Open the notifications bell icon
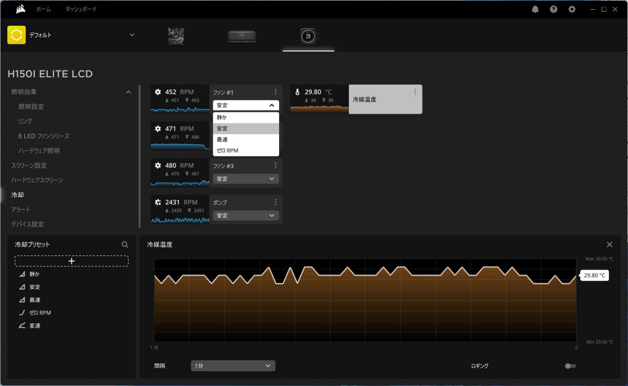 click(535, 9)
